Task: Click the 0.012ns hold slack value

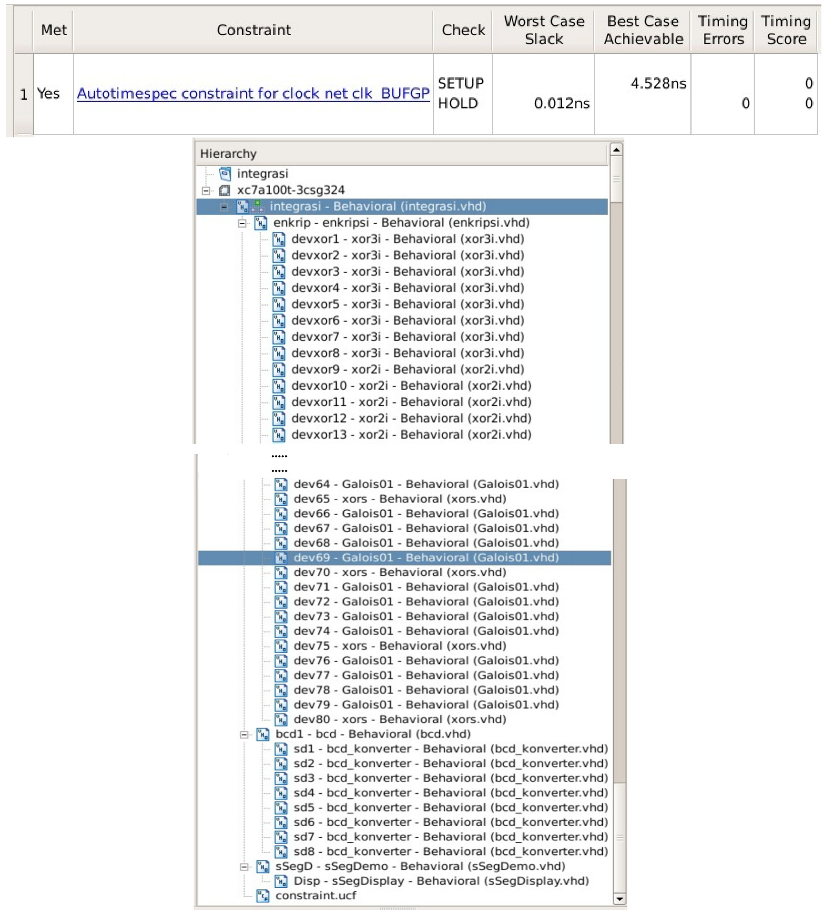Action: 562,104
